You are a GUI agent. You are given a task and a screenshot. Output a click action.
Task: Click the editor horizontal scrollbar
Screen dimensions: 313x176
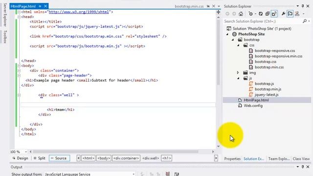point(116,152)
